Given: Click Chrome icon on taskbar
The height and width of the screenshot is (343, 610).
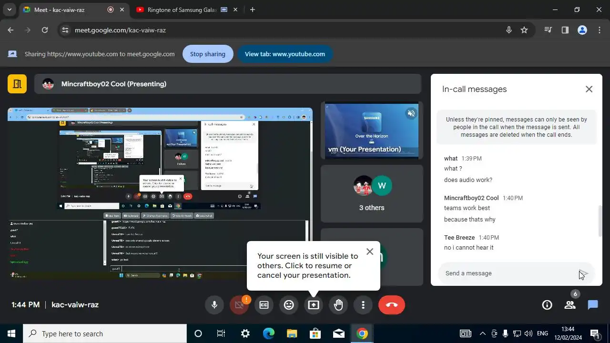Looking at the screenshot, I should (362, 333).
